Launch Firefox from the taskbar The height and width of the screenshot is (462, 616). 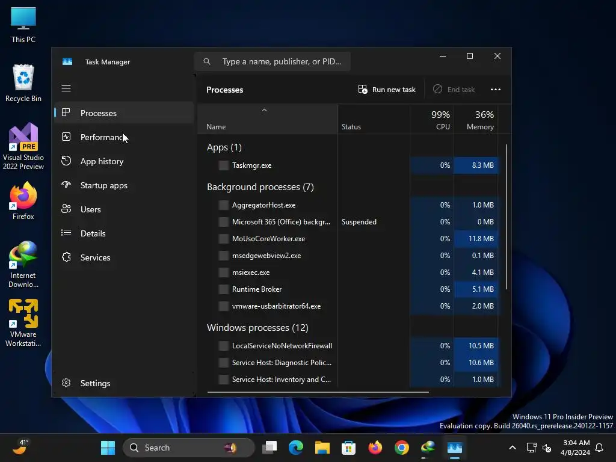click(x=375, y=448)
